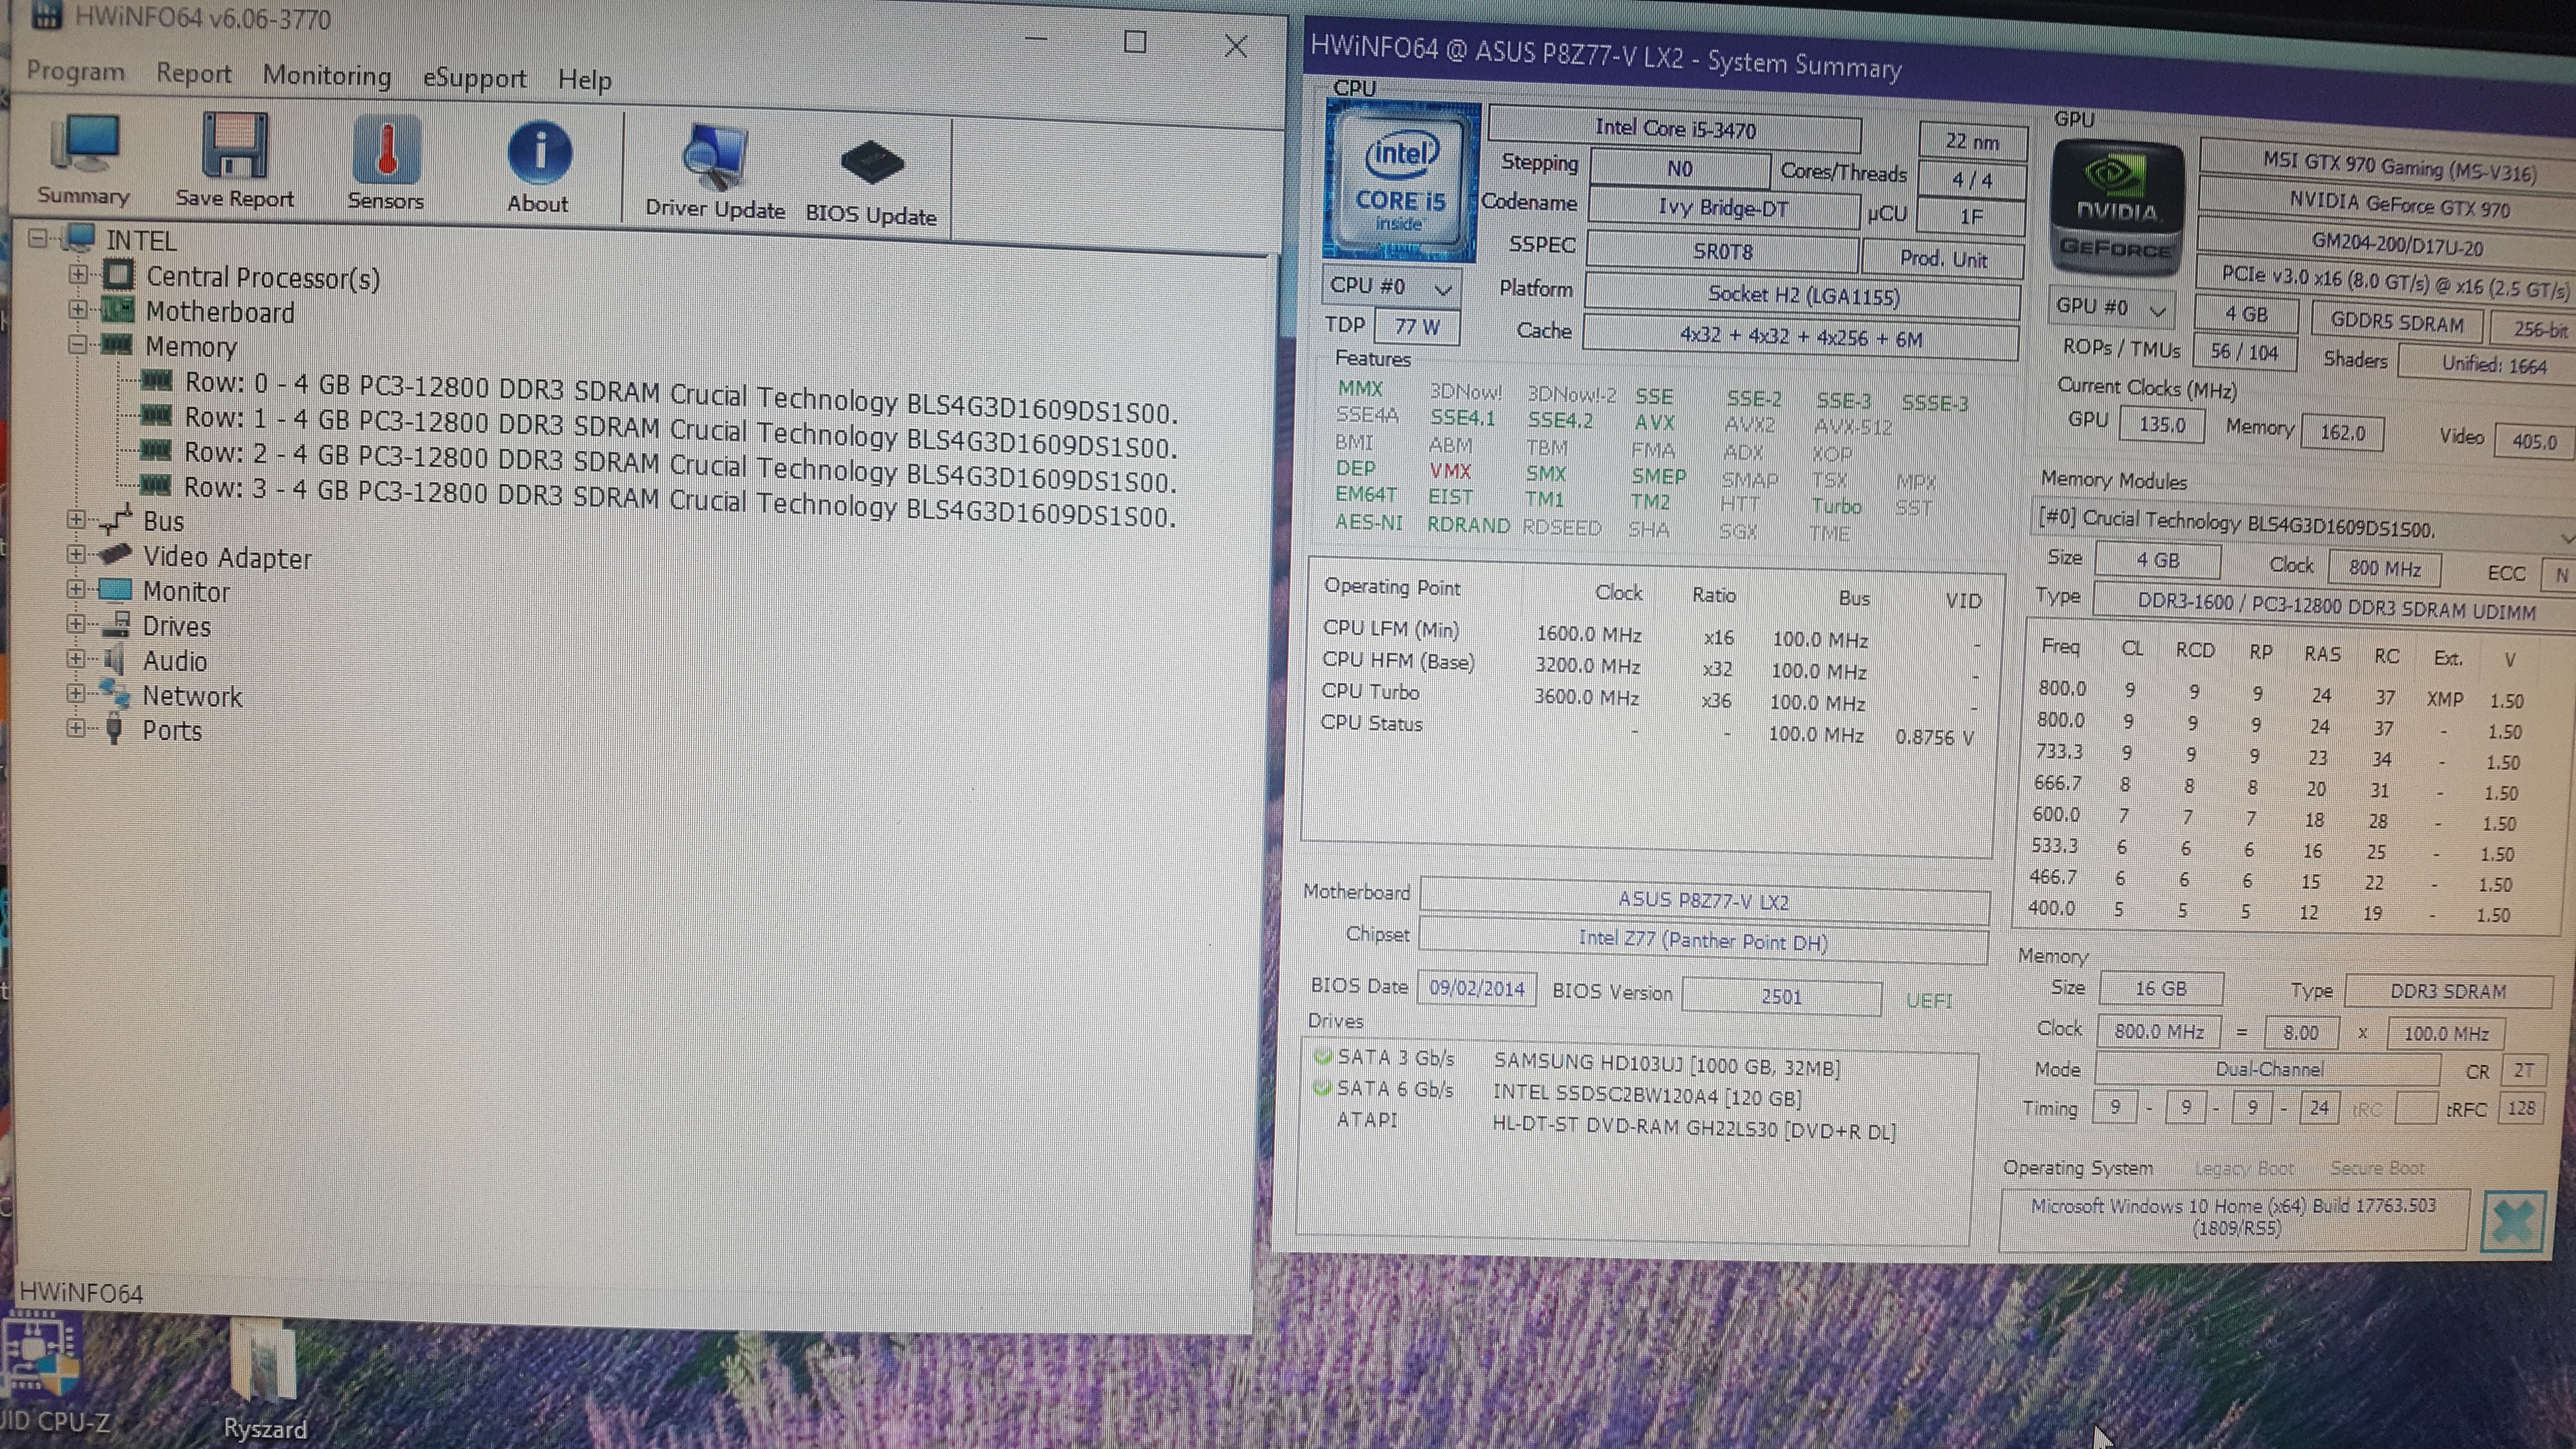Click the ASUS P8Z77-V LX2 motherboard link
The height and width of the screenshot is (1449, 2576).
click(1703, 901)
